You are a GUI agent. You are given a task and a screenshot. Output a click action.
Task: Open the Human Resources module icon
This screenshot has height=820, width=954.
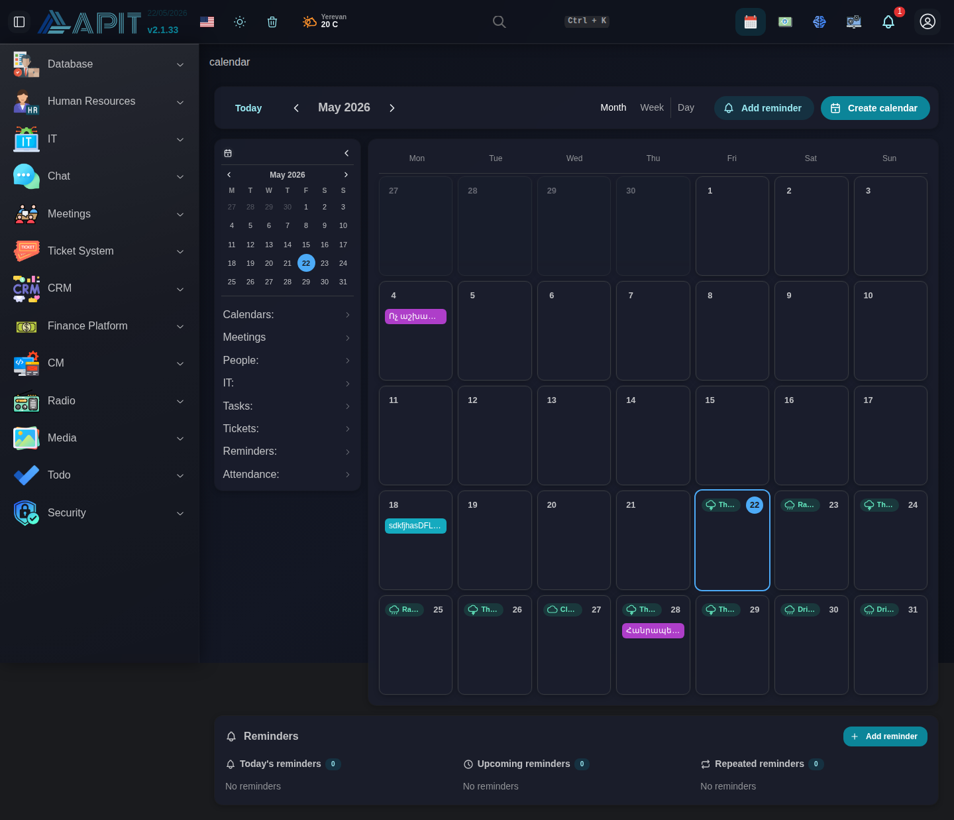26,101
